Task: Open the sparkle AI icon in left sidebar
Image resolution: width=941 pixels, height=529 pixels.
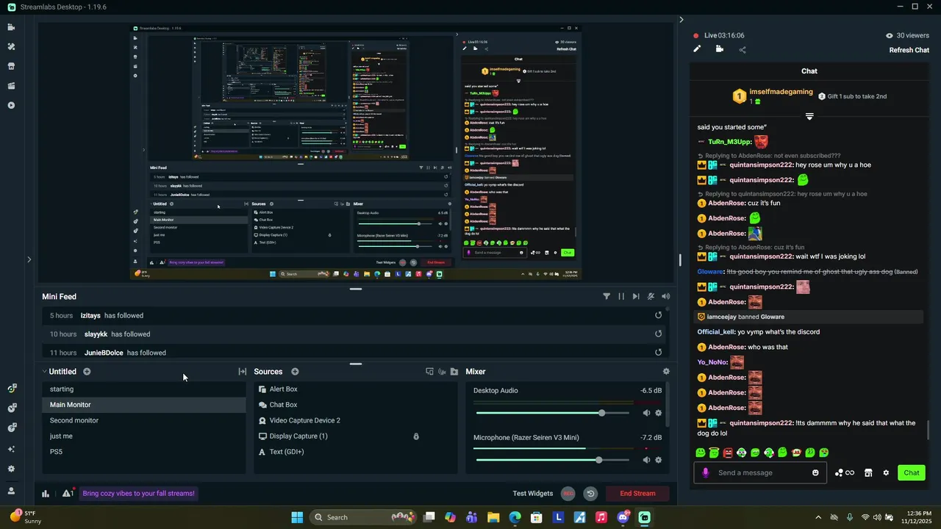Action: (11, 449)
